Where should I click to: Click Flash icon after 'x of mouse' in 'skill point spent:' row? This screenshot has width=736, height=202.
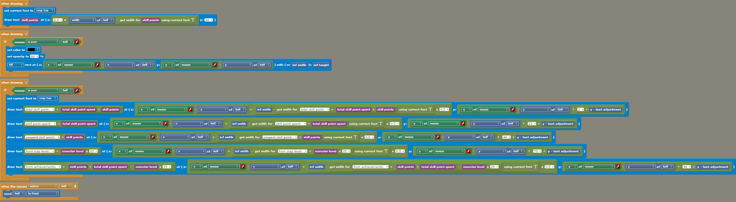coord(165,123)
